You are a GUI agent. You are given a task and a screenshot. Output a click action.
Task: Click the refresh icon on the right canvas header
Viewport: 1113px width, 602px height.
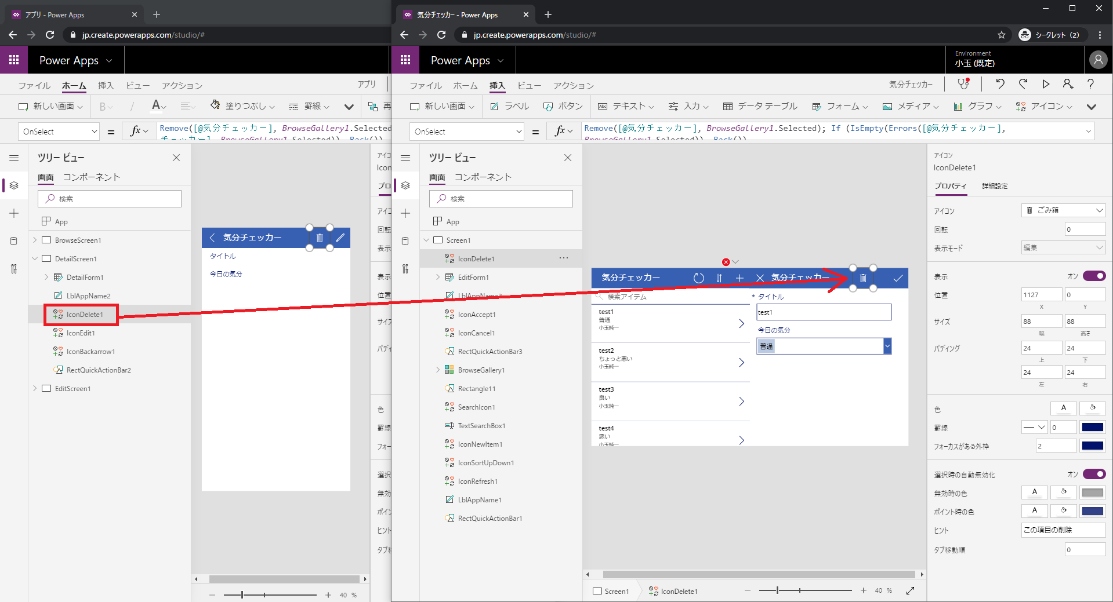click(x=699, y=278)
